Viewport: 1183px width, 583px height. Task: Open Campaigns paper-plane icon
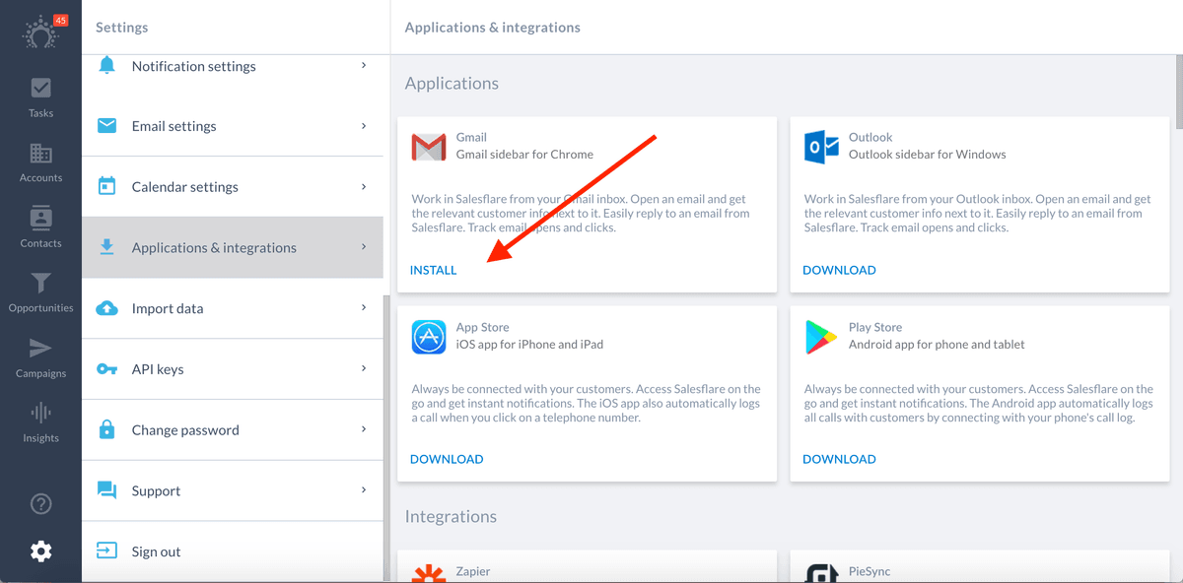click(40, 349)
